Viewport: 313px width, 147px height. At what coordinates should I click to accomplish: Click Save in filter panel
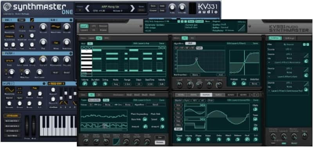[255, 43]
